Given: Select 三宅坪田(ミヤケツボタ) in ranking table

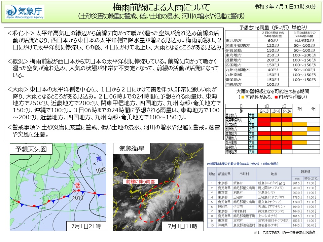Looking at the screenshot, I should (274, 220).
